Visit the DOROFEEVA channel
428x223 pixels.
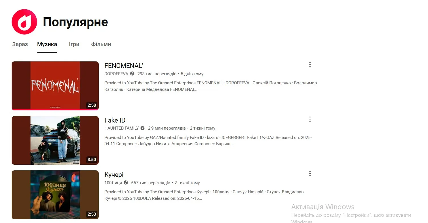(x=116, y=74)
